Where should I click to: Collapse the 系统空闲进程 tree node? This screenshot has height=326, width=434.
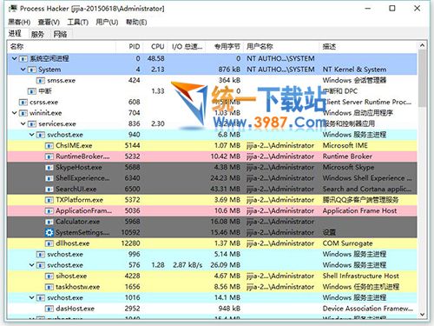click(14, 58)
